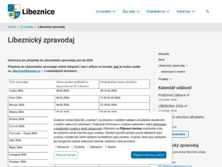Select the Září 2026 table cell
This screenshot has height=167, width=222.
[x=28, y=142]
